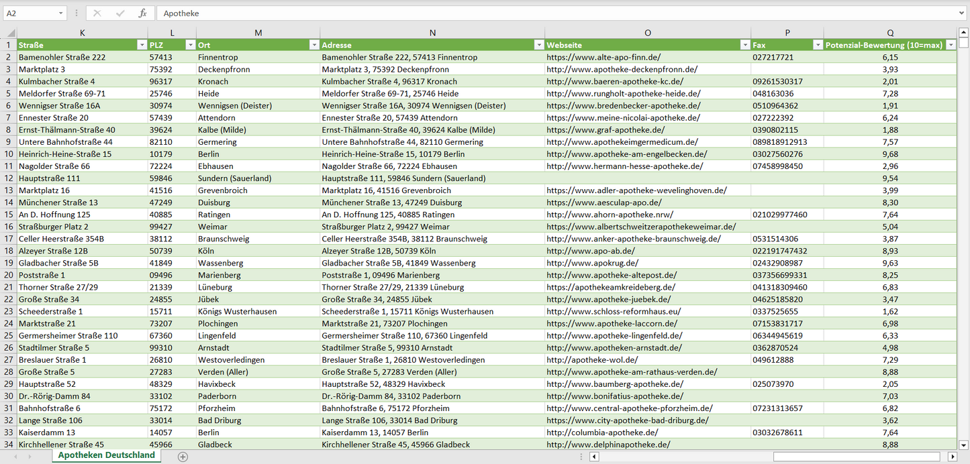Viewport: 970px width, 464px height.
Task: Click the alte-apo-finn.de website link
Action: coord(603,58)
